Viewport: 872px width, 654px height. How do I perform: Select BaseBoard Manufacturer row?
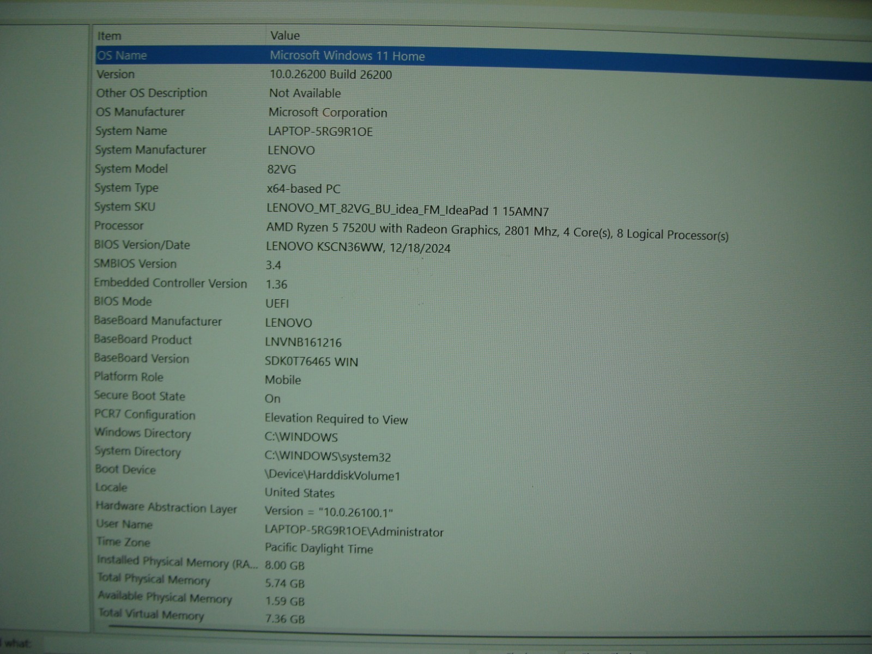coord(158,321)
